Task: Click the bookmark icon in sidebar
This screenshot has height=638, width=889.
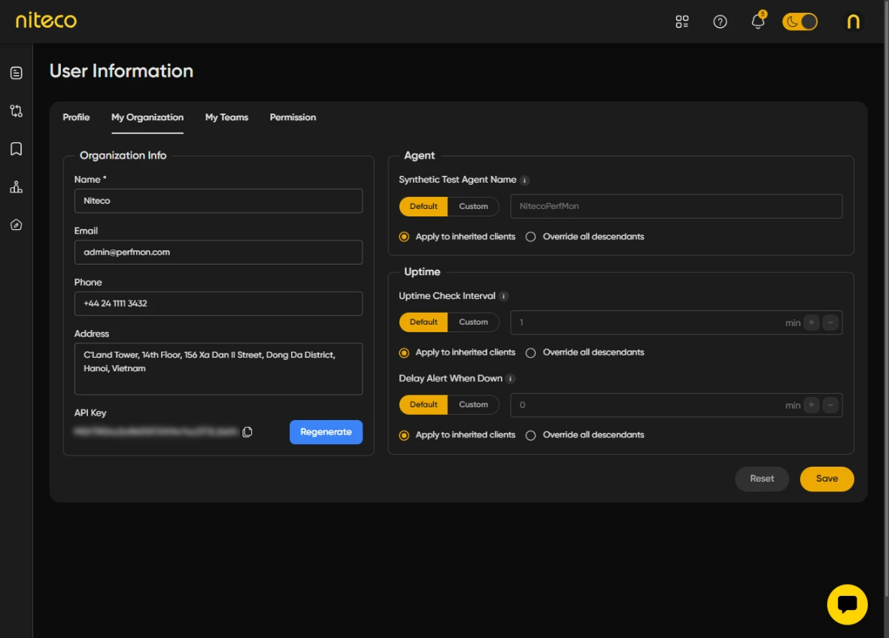Action: pyautogui.click(x=16, y=149)
